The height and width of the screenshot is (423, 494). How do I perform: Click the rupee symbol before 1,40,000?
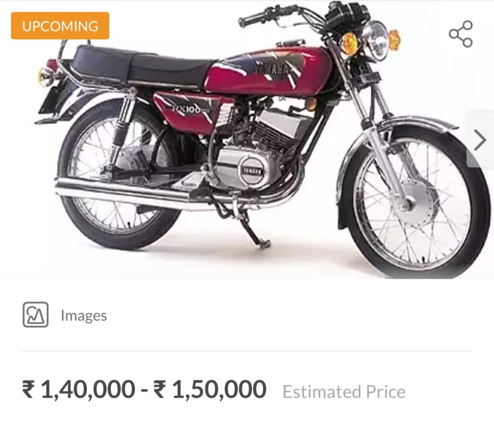point(28,389)
